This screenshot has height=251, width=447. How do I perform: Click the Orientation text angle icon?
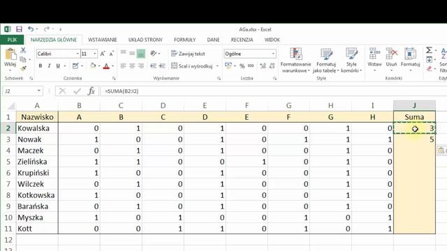154,53
